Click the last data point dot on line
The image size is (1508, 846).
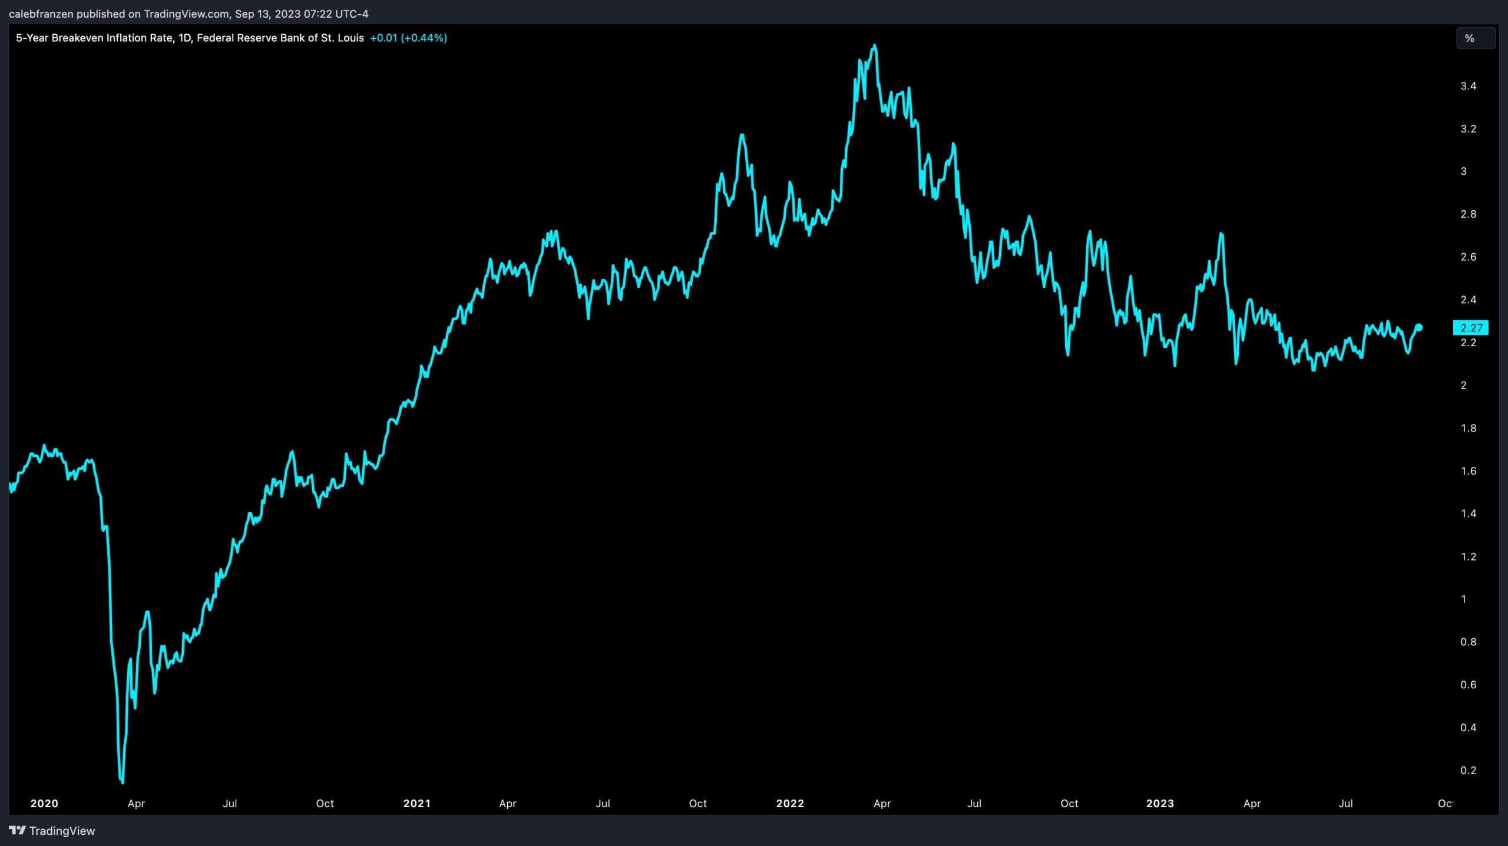(1419, 327)
